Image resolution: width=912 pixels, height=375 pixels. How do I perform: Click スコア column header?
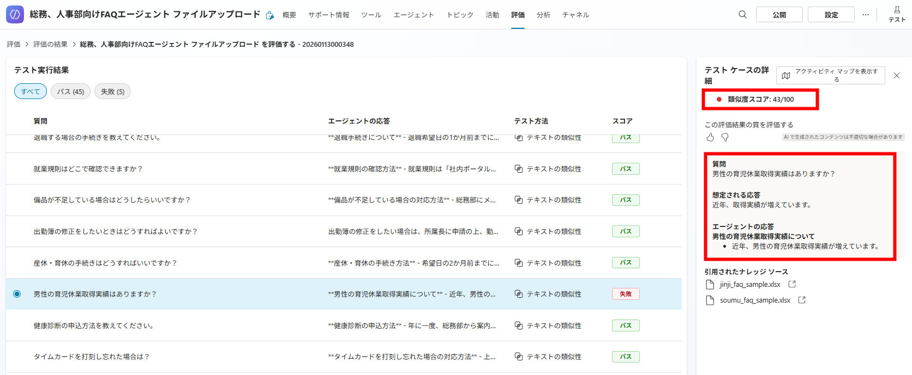tap(622, 121)
